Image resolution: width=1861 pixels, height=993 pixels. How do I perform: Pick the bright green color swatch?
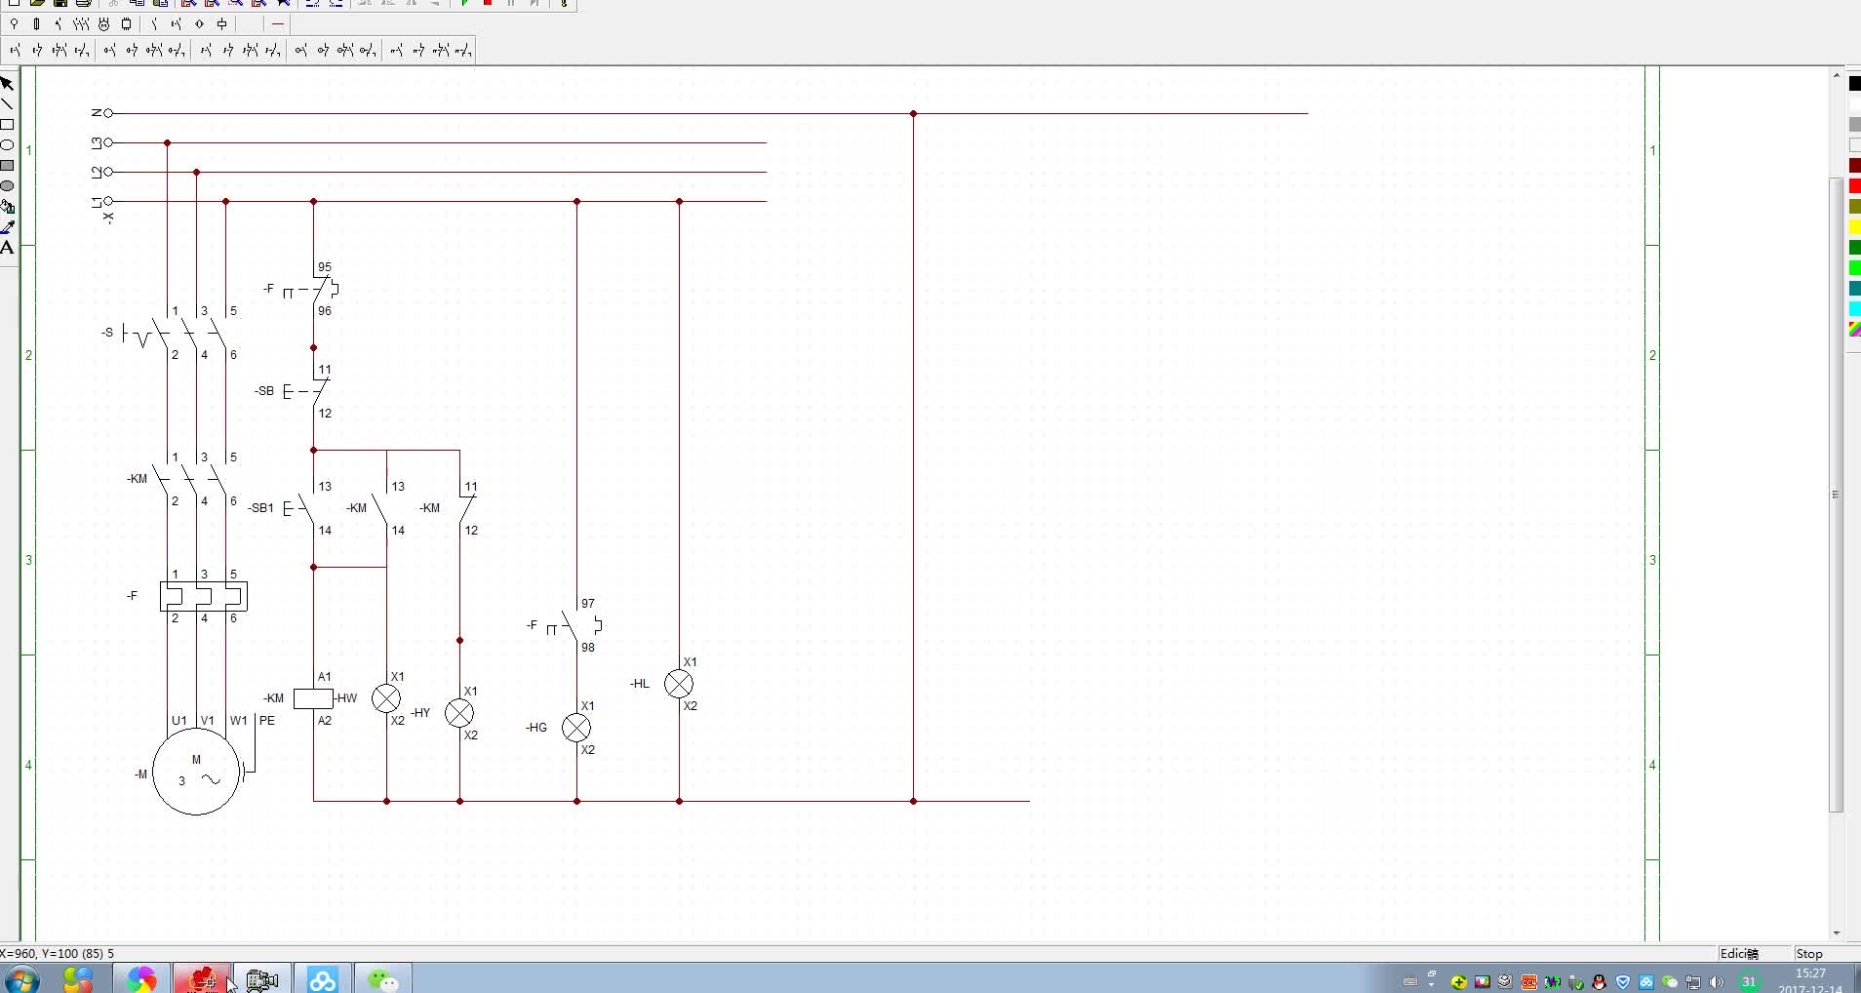[x=1855, y=268]
